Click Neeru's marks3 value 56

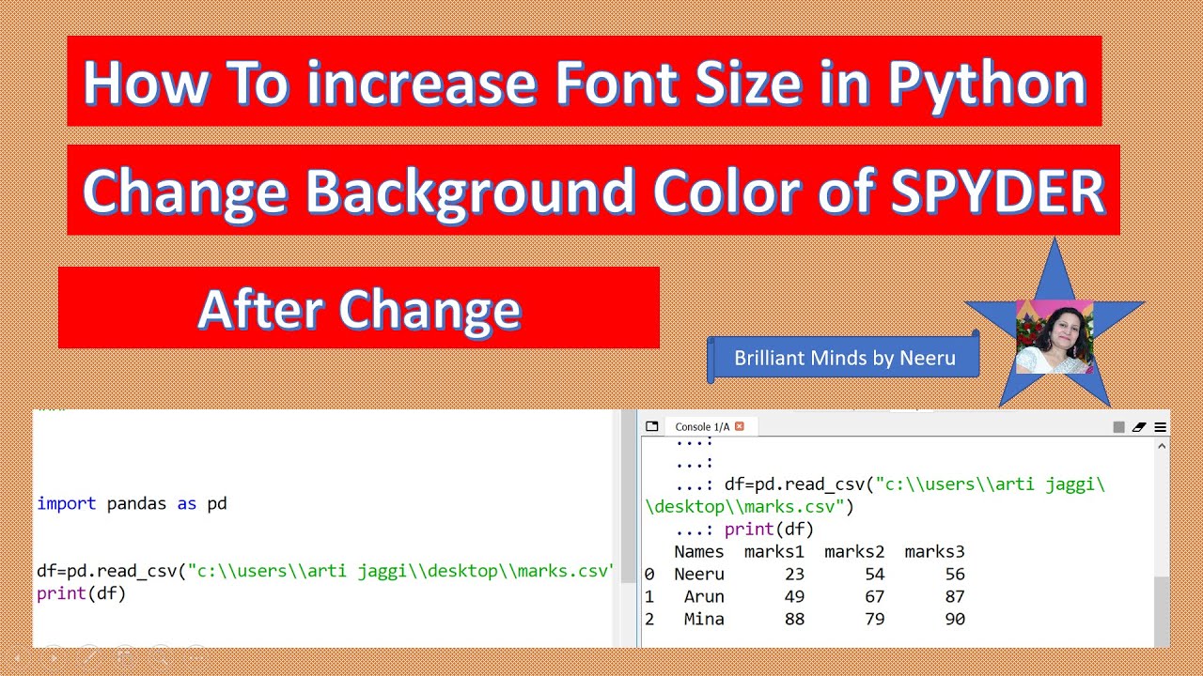(955, 574)
